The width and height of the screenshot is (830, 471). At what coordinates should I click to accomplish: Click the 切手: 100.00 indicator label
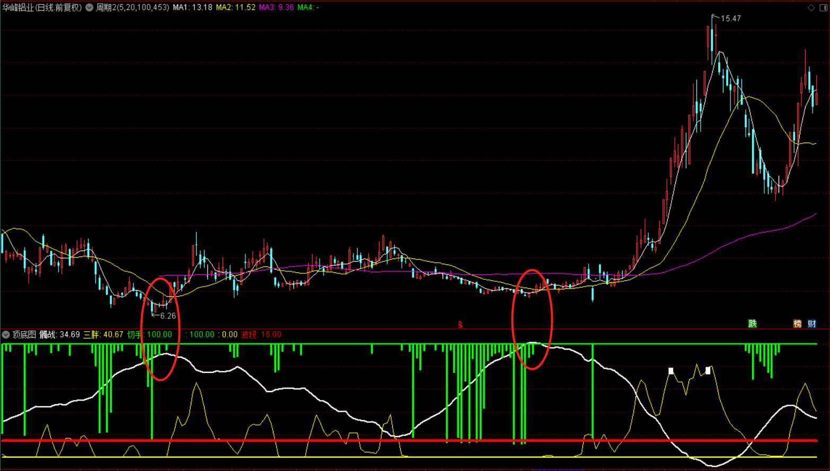point(149,335)
